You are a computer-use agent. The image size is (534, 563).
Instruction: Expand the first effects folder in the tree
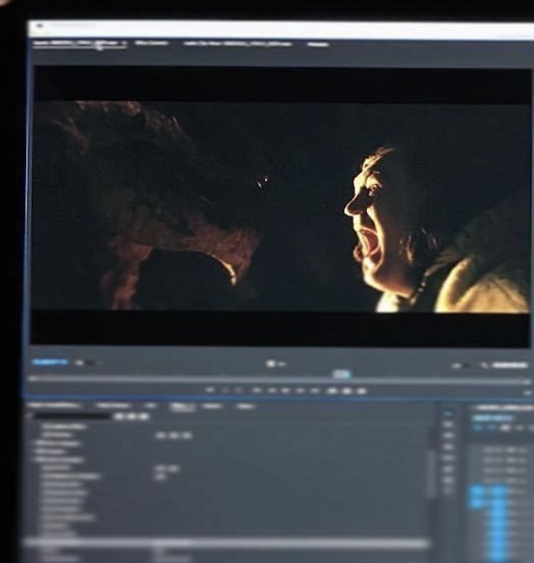(38, 426)
